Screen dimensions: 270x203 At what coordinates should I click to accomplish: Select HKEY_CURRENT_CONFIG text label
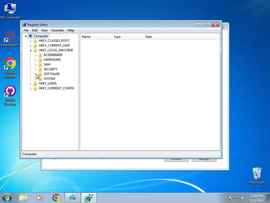(x=56, y=88)
